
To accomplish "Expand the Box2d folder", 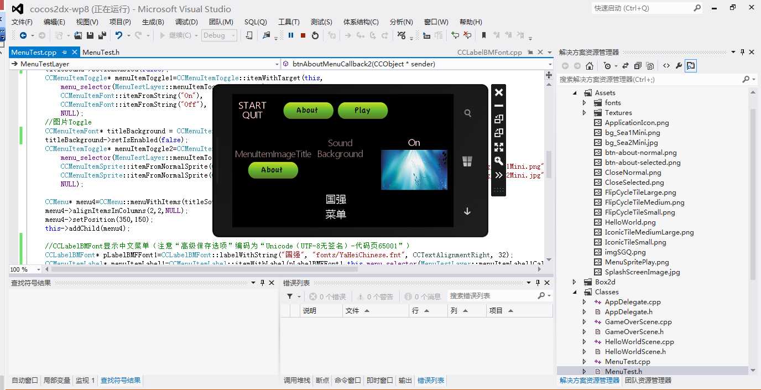I will tap(575, 282).
